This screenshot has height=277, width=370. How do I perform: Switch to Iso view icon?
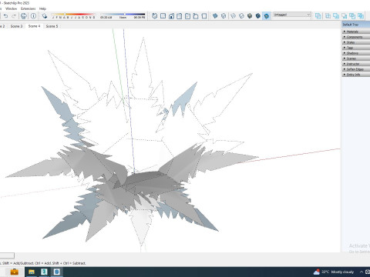[x=154, y=16]
